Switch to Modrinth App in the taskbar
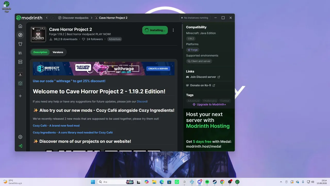 (237, 182)
